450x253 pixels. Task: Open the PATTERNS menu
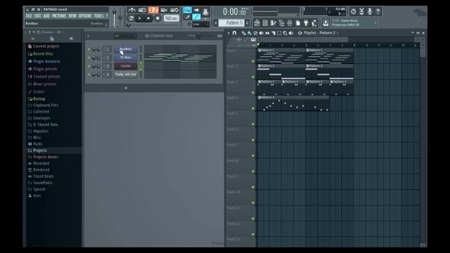(x=59, y=15)
